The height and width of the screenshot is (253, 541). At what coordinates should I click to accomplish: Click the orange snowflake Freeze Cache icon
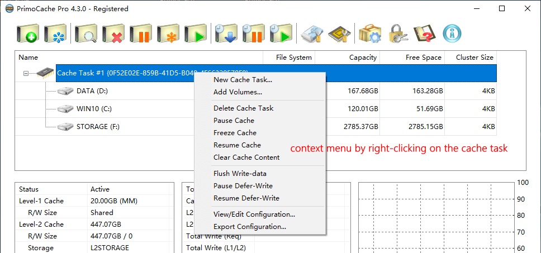coord(168,34)
